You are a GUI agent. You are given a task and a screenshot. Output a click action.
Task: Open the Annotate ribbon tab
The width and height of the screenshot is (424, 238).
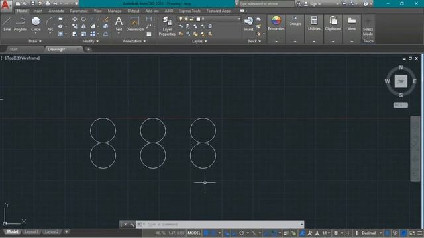(x=56, y=11)
